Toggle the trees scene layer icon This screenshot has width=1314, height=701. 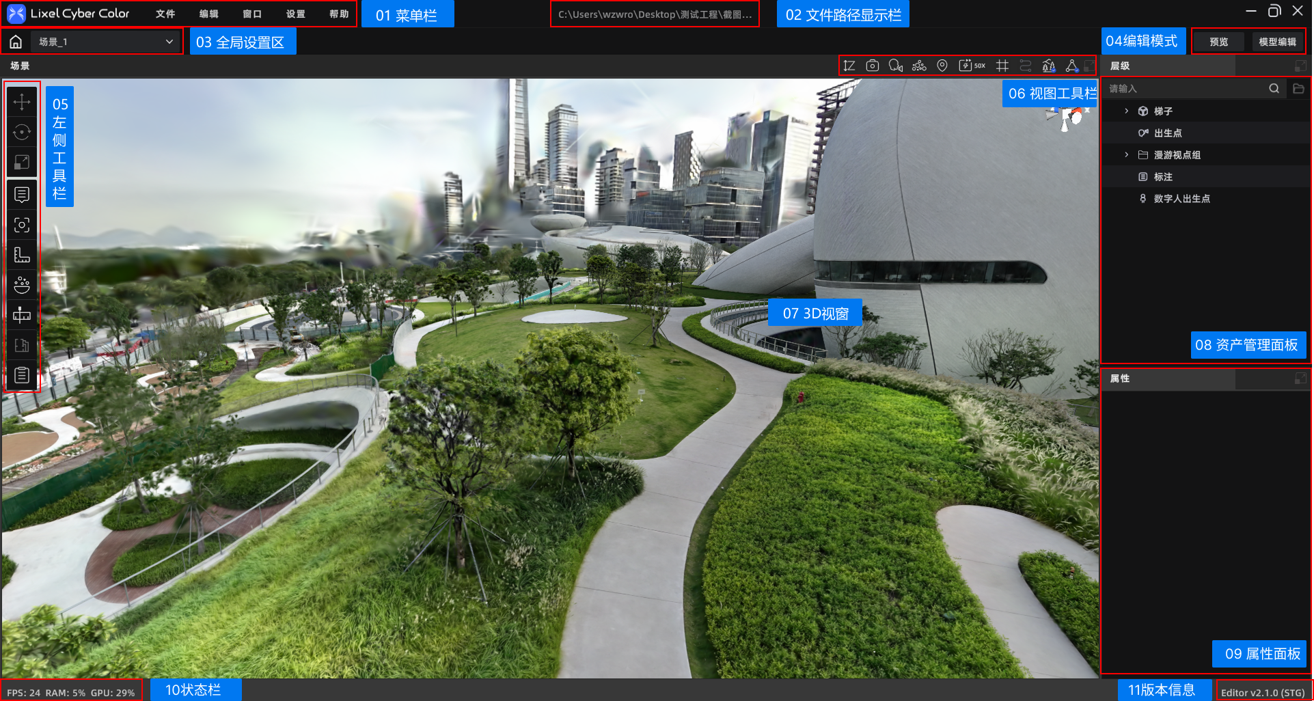(1049, 66)
